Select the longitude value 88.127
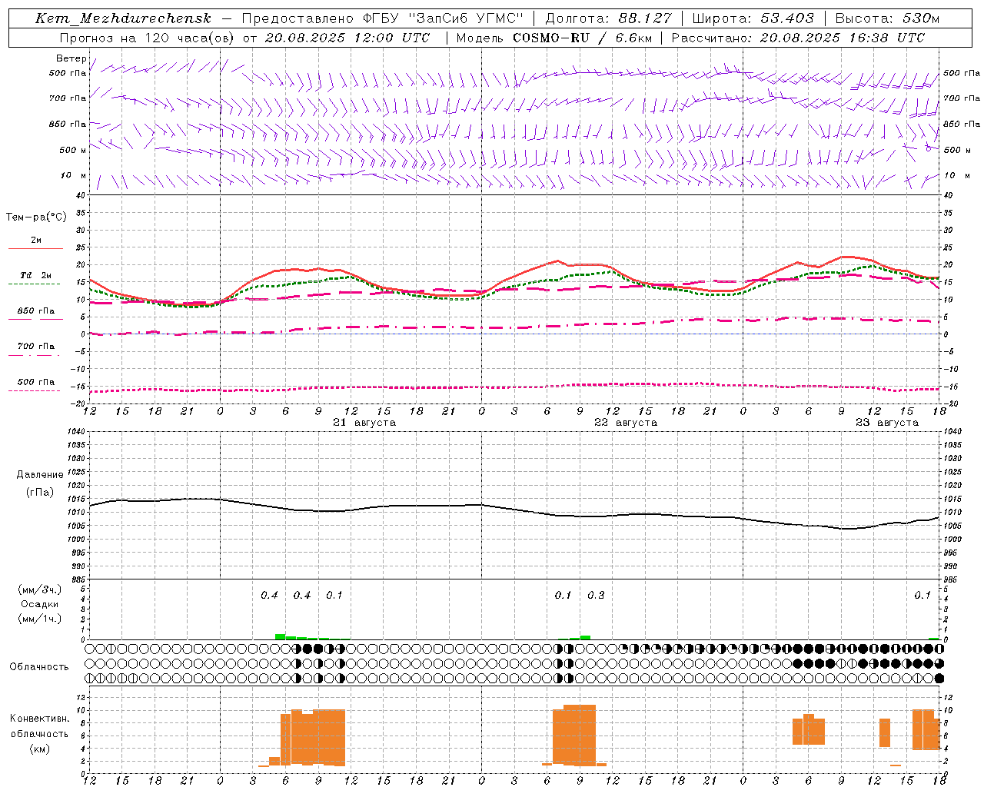 645,18
